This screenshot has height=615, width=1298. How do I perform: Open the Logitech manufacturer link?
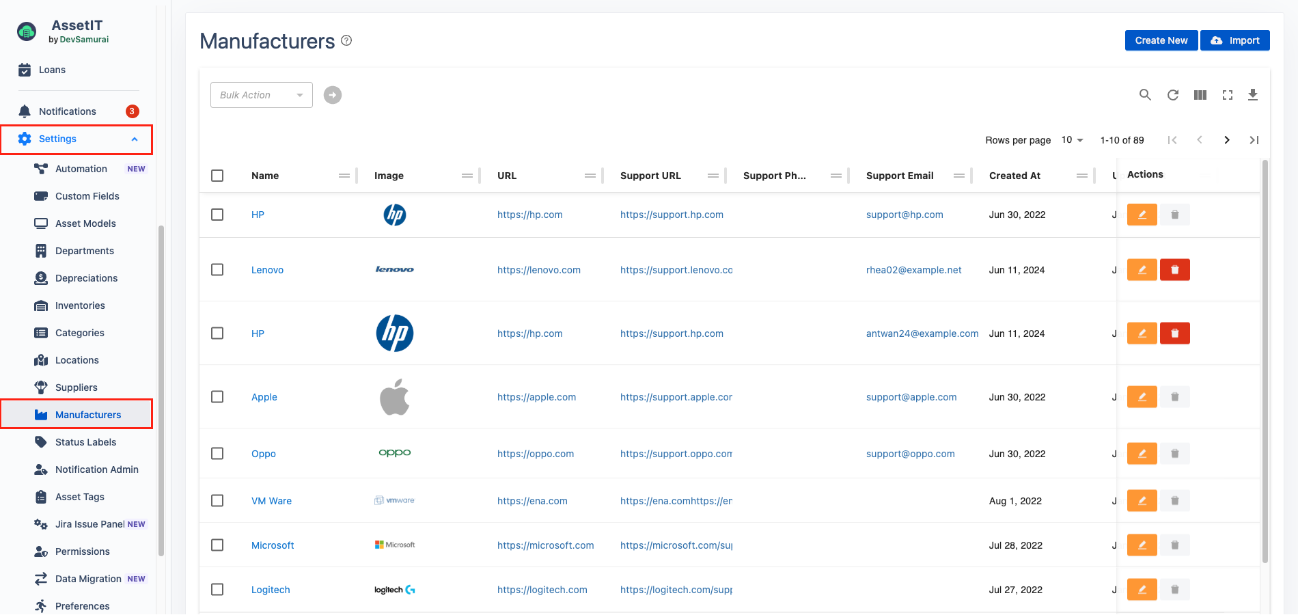click(x=271, y=590)
